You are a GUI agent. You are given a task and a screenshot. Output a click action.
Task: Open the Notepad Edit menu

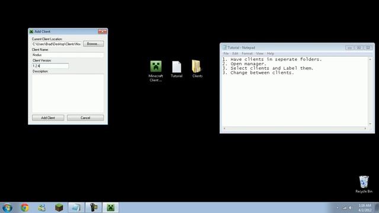click(x=235, y=54)
